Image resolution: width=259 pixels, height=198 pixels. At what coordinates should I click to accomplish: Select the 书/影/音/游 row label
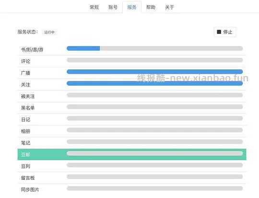pyautogui.click(x=32, y=50)
